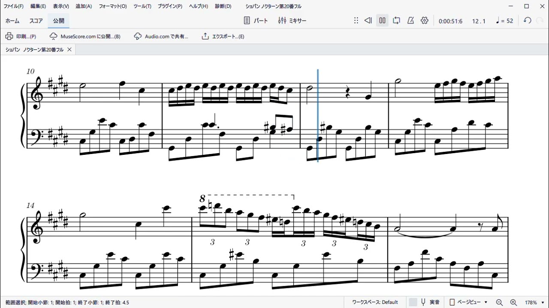Maximize the MuseScore window

point(526,6)
